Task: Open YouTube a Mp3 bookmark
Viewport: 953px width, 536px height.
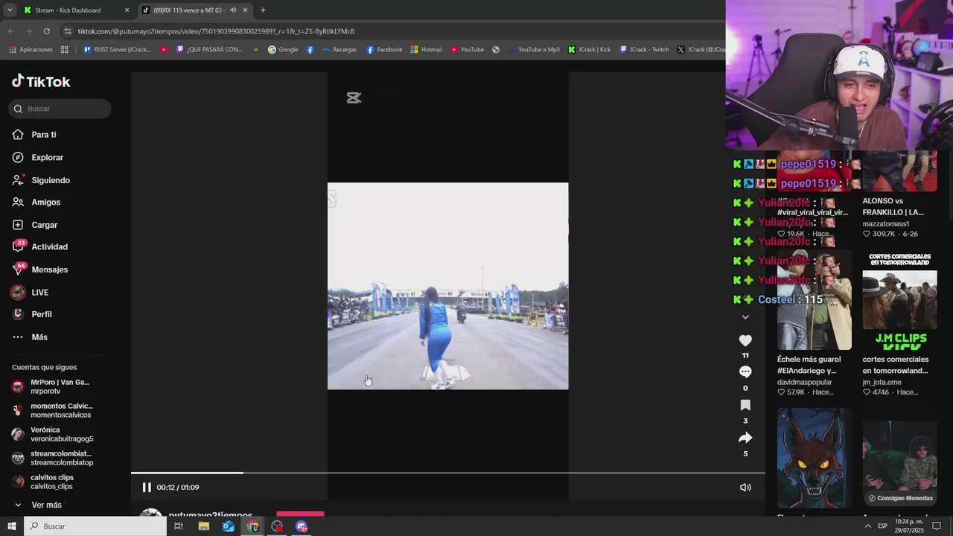Action: tap(534, 50)
